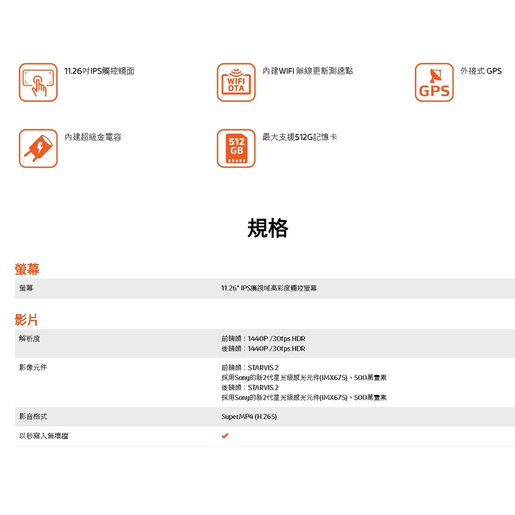This screenshot has width=515, height=515.
Task: Select the 內建WIFI 無線更新測速點 feature text
Action: coord(307,71)
